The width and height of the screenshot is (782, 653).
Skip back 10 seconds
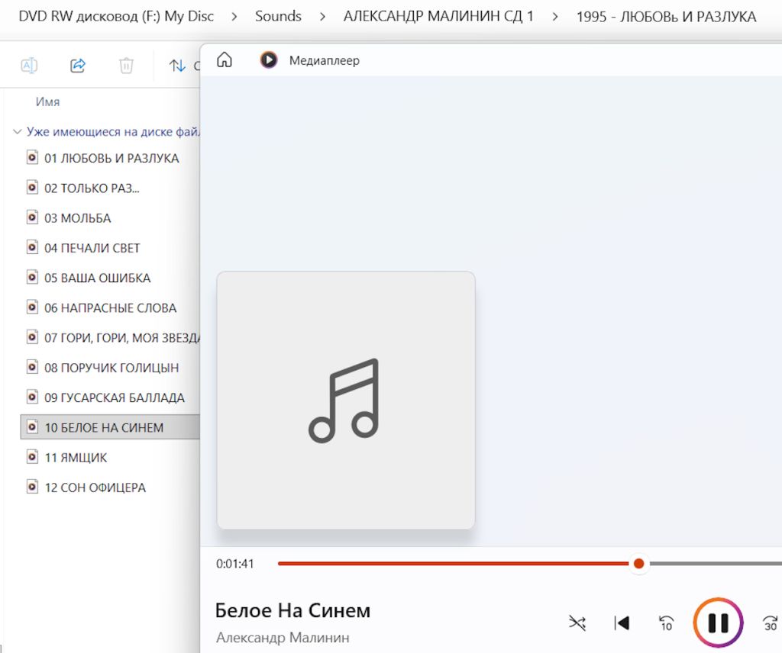coord(666,623)
